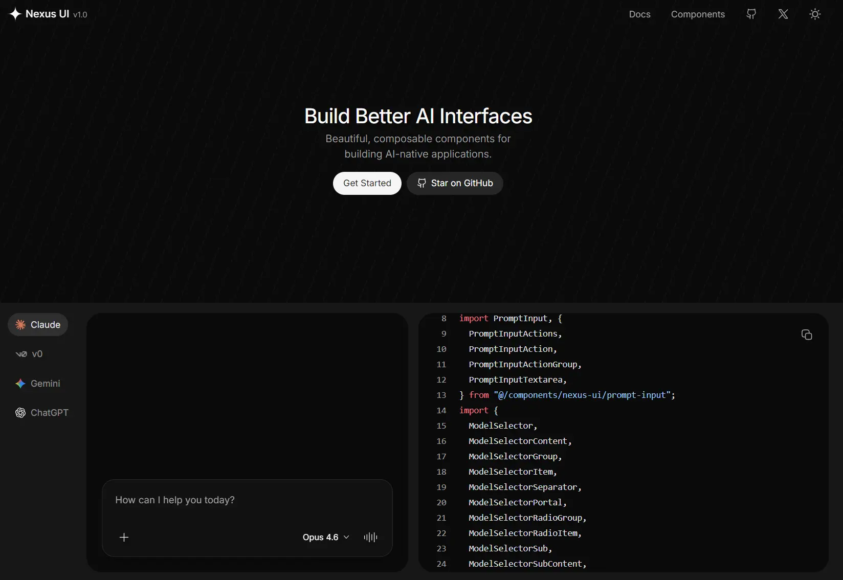
Task: Click the Get Started button
Action: point(367,183)
